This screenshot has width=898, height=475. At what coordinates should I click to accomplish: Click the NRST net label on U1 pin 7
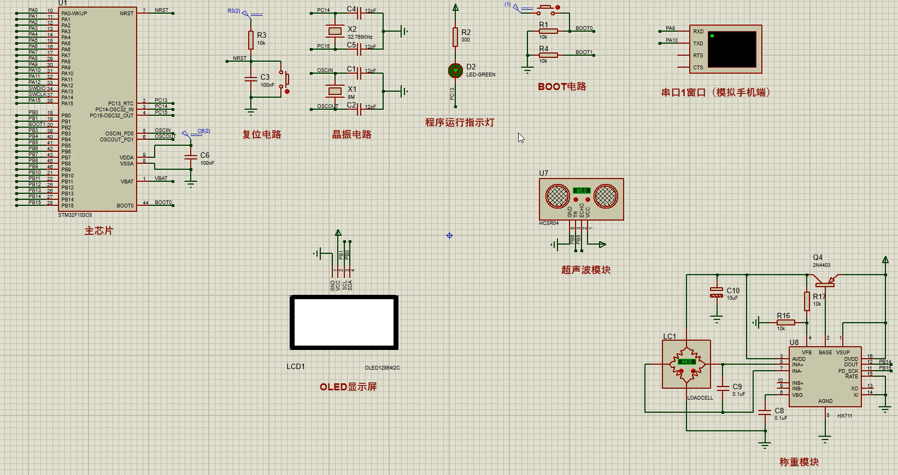[x=162, y=10]
